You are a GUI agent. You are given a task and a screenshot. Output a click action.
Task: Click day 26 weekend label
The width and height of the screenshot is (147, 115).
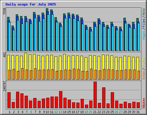116,112
